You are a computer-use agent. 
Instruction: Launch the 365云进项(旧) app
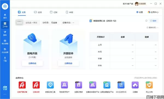(121, 87)
